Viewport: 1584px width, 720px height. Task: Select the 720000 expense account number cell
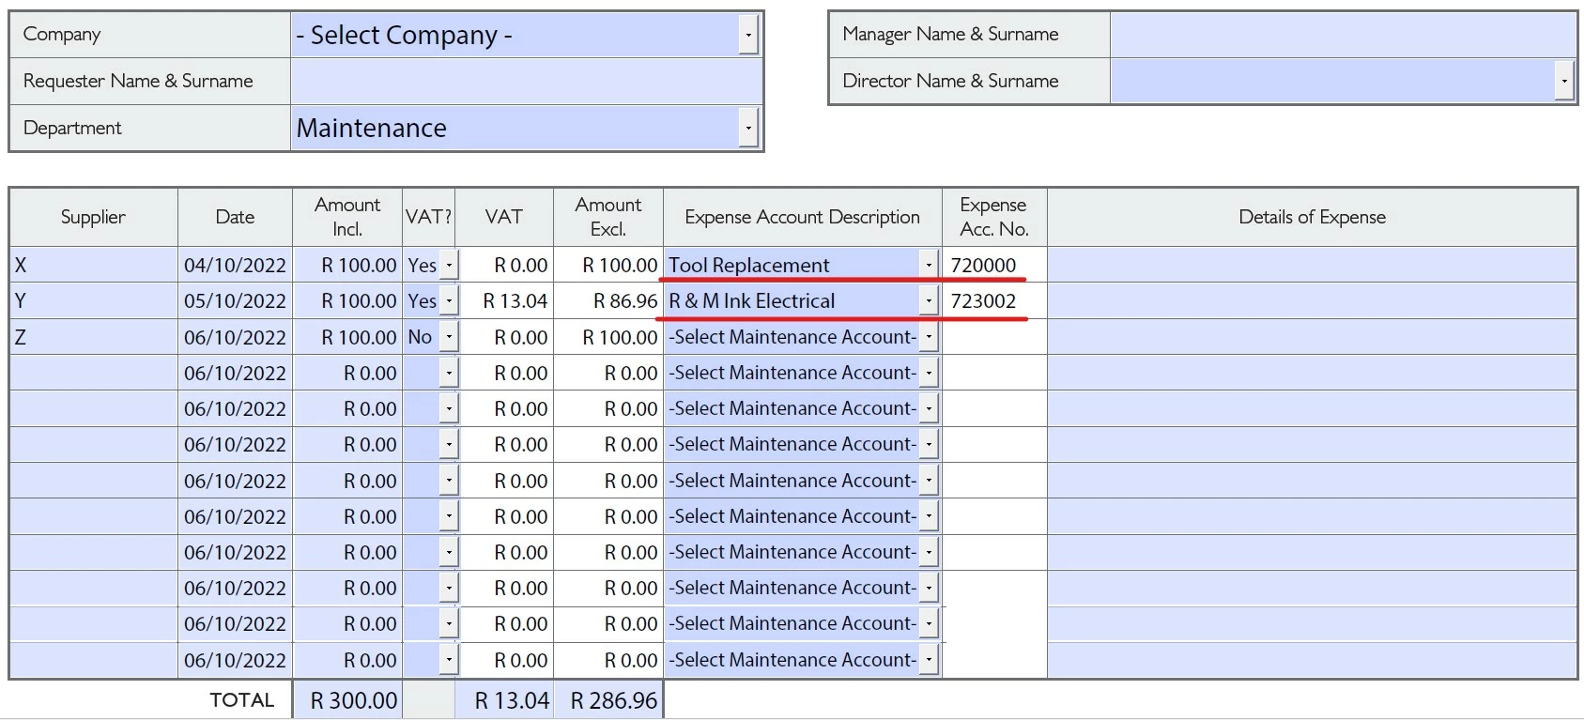[994, 266]
